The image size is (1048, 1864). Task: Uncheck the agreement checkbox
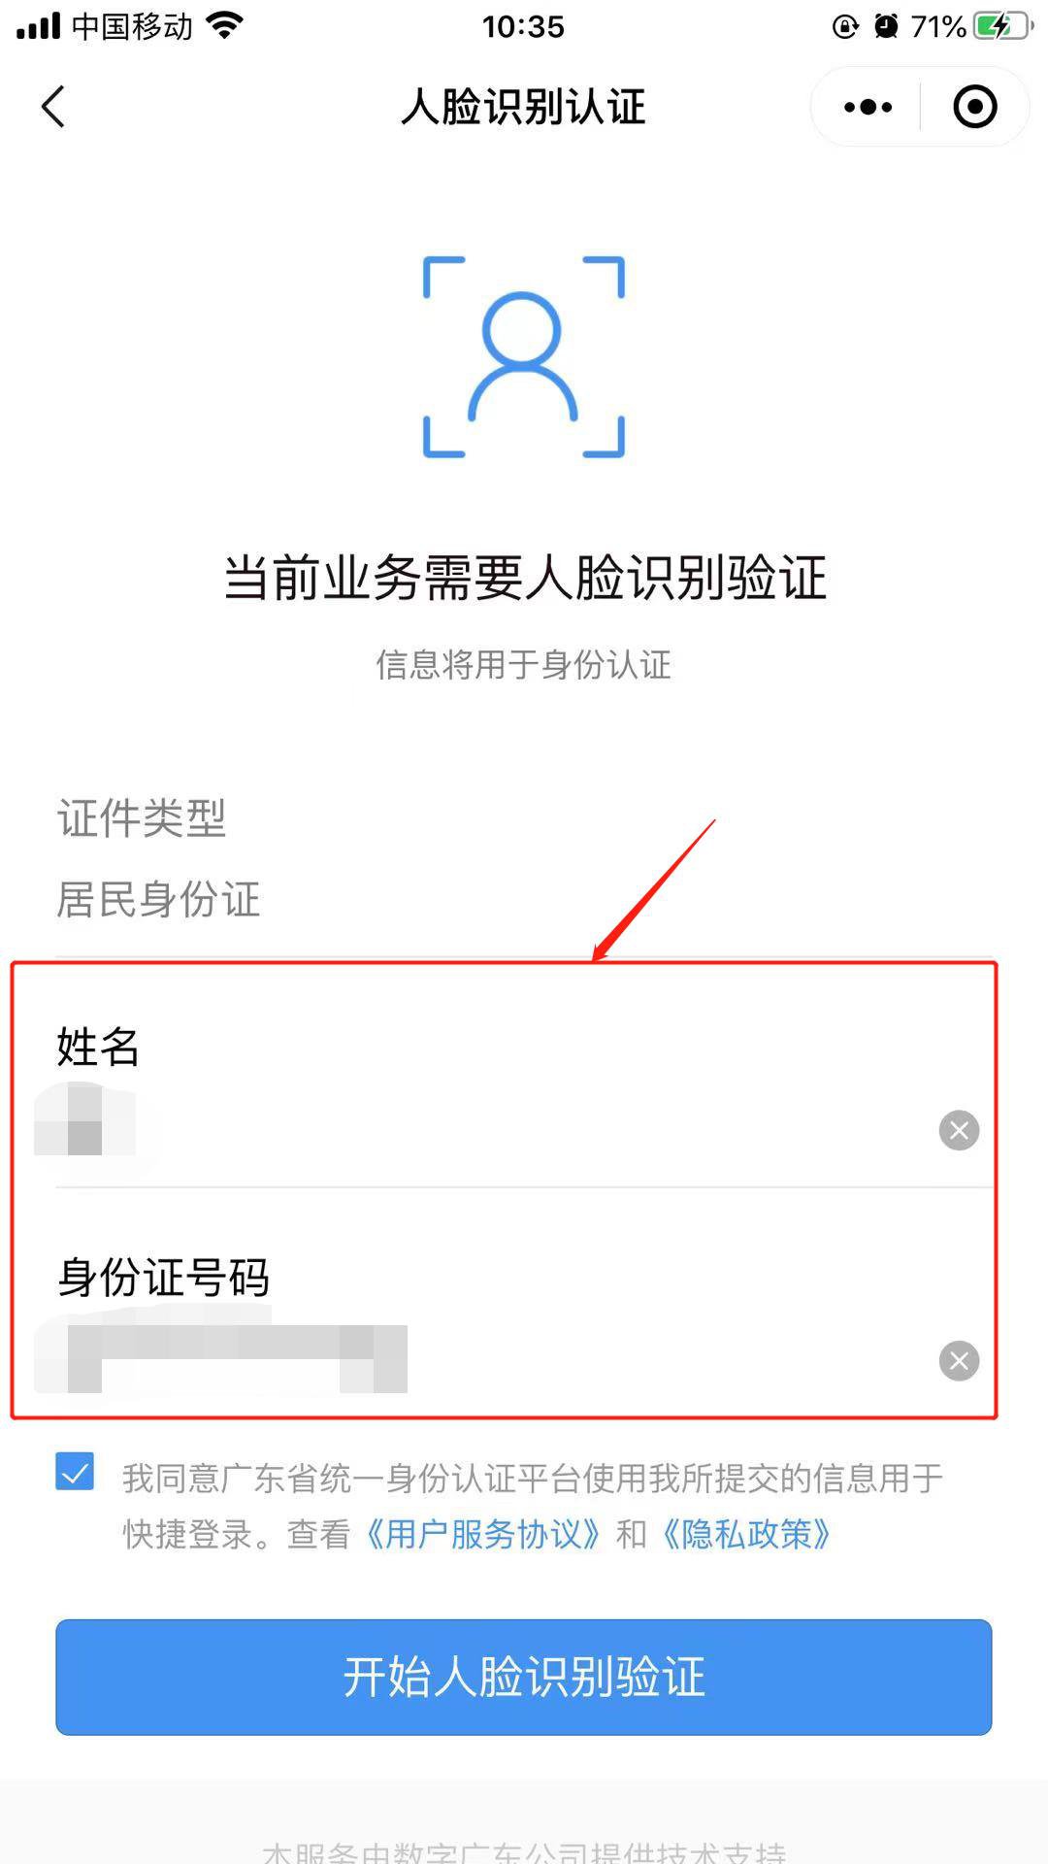(x=75, y=1472)
